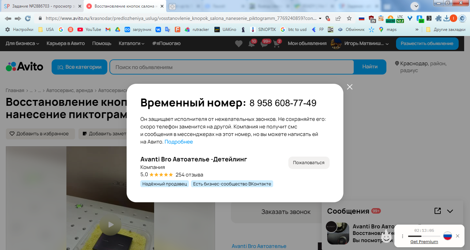Open messages icon in Avito header
The width and height of the screenshot is (470, 250).
(265, 44)
